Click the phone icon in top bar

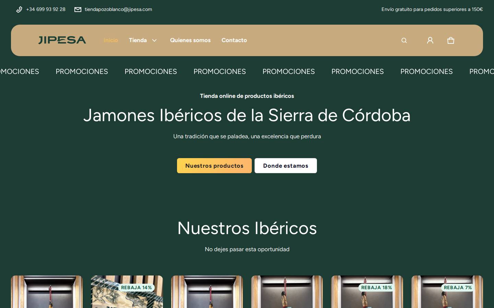pyautogui.click(x=19, y=10)
